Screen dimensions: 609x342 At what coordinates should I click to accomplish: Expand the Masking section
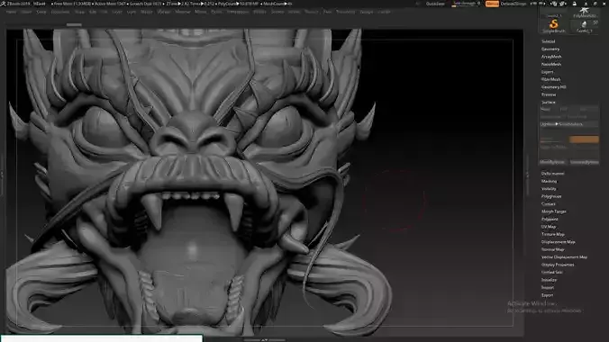(549, 181)
